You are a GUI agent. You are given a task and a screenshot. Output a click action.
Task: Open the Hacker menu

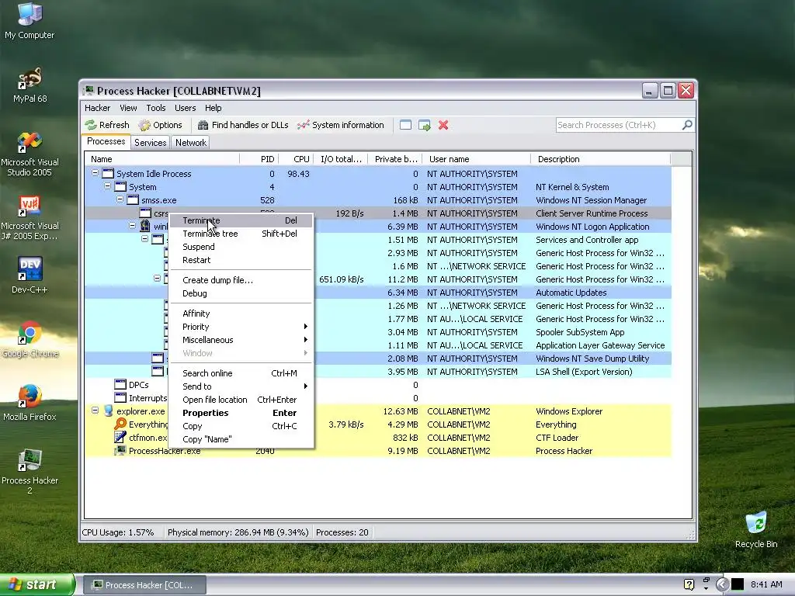(97, 108)
